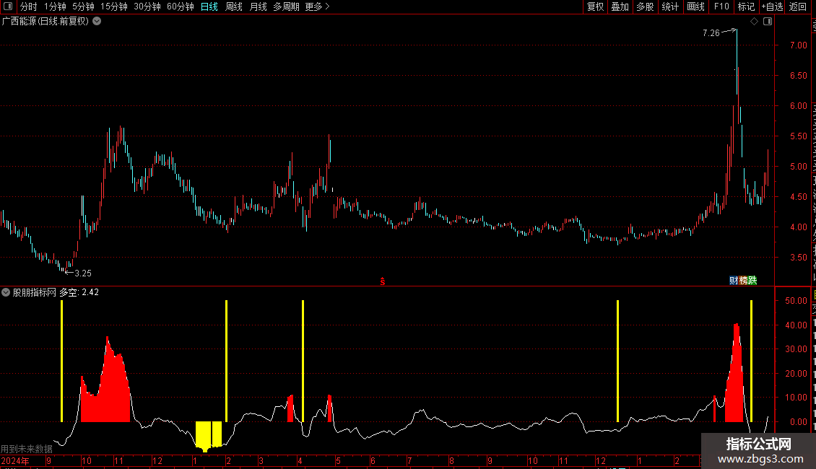Click the red S marker on chart
This screenshot has height=469, width=816.
383,281
